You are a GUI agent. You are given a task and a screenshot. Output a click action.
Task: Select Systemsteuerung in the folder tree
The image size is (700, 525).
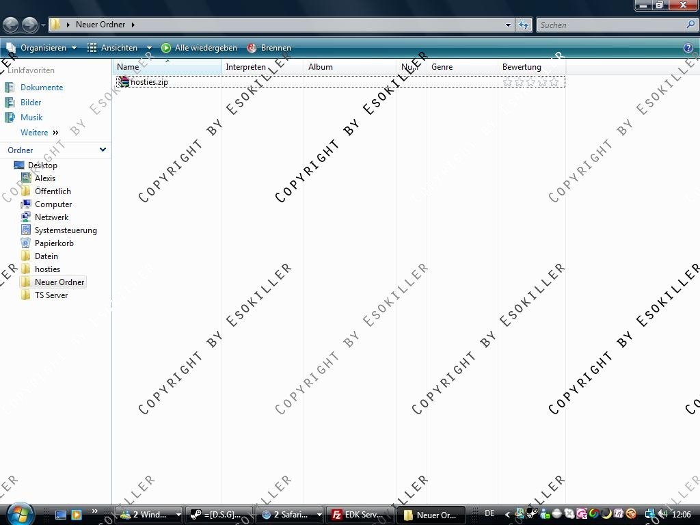click(x=66, y=230)
